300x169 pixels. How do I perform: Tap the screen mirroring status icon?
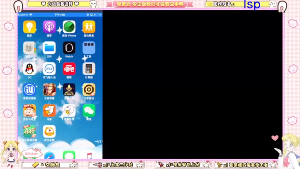tap(91, 15)
